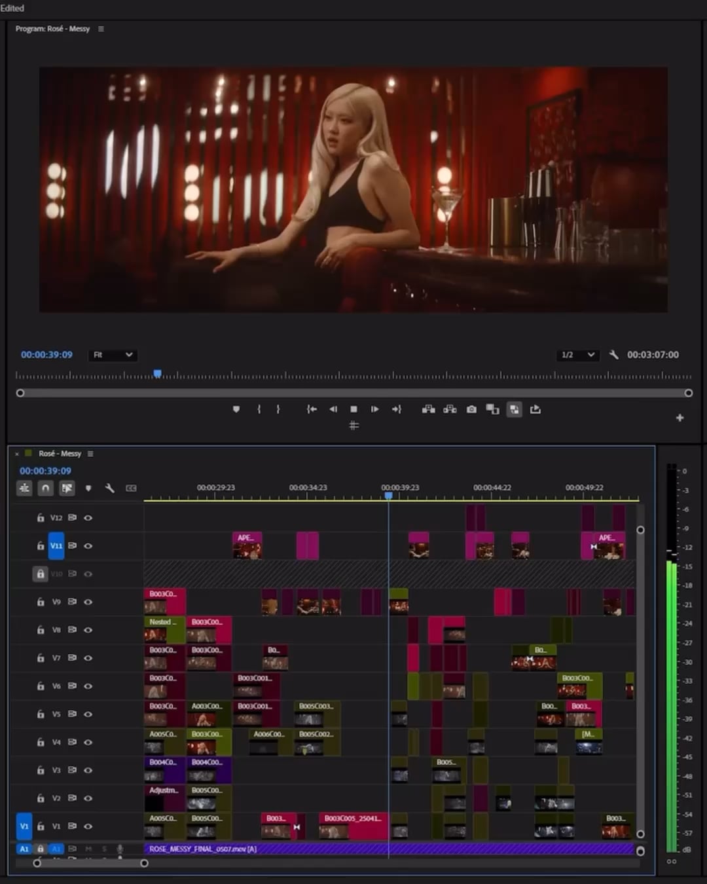Stop playback in Program monitor
This screenshot has height=884, width=707.
tap(354, 409)
